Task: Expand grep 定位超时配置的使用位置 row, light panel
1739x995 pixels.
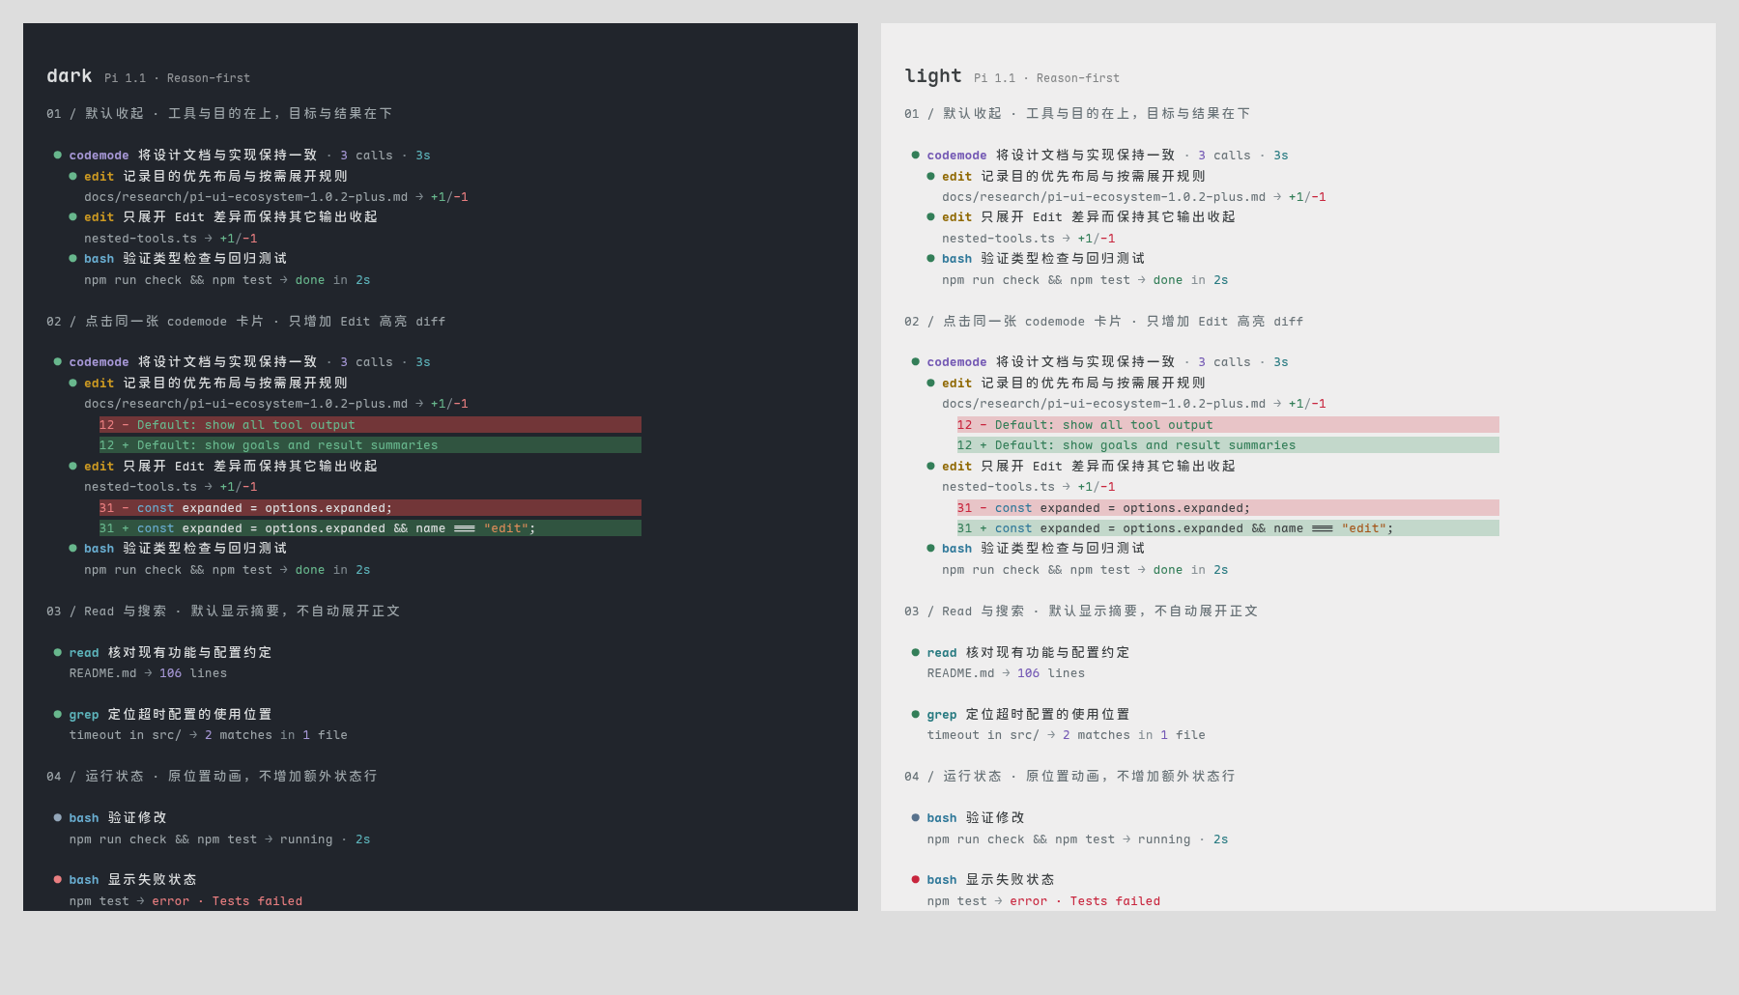Action: click(x=1020, y=714)
